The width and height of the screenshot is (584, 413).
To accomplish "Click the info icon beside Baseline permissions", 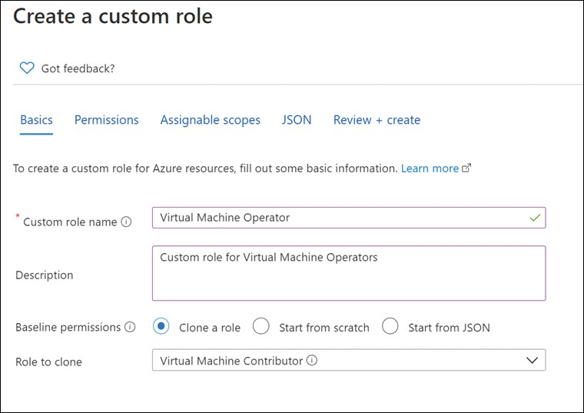I will pyautogui.click(x=130, y=328).
